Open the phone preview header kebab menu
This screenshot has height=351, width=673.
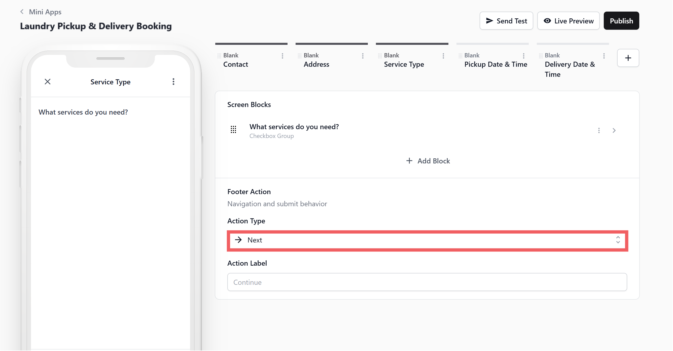coord(173,82)
